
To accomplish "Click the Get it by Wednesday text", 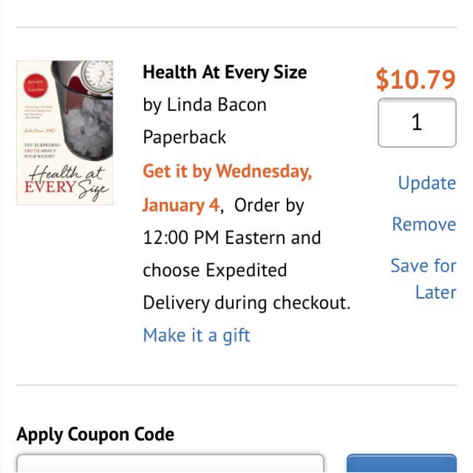I will [x=227, y=171].
